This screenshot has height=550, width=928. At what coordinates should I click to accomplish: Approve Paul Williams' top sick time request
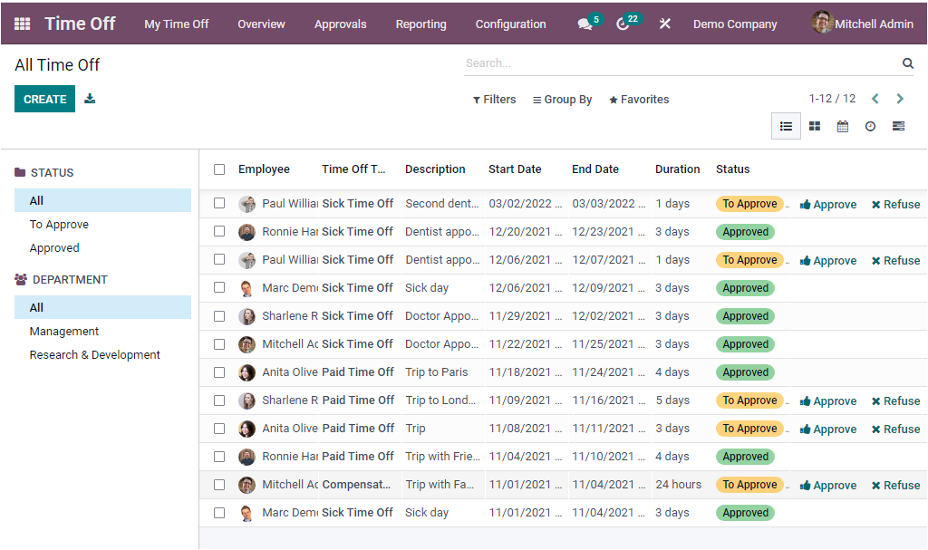(x=827, y=204)
